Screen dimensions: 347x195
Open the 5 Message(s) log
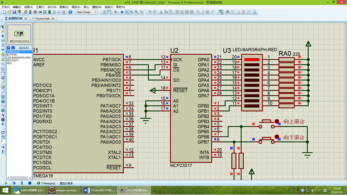46,183
